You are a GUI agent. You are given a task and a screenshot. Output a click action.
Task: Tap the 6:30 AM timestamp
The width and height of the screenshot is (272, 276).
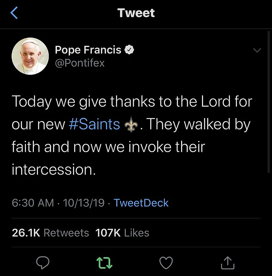coord(33,203)
